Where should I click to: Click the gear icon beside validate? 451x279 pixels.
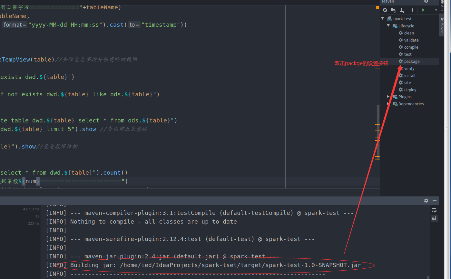tap(401, 40)
